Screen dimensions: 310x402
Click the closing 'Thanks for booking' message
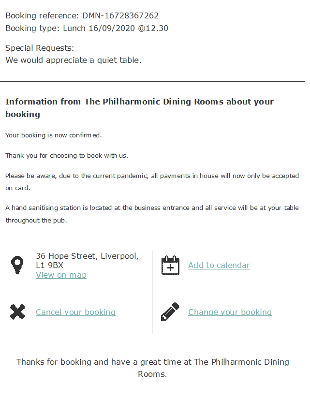[152, 368]
